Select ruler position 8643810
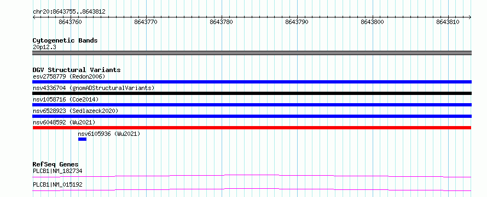Screen dimensions: 487x197 pyautogui.click(x=448, y=22)
